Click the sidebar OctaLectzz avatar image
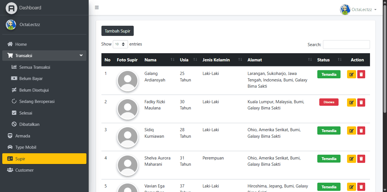Image resolution: width=387 pixels, height=192 pixels. tap(11, 25)
